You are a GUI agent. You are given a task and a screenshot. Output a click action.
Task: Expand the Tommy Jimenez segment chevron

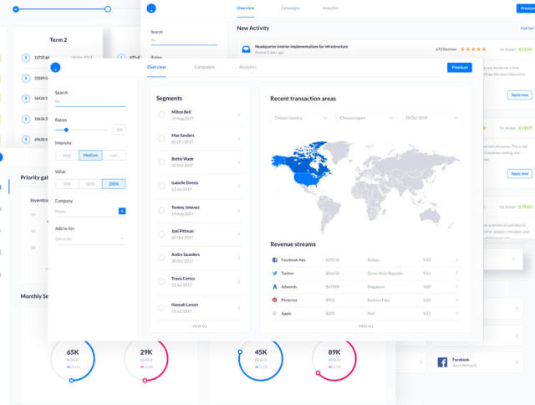238,210
